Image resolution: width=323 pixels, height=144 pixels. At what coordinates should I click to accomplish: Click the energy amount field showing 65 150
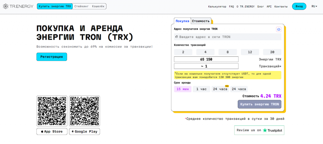pyautogui.click(x=206, y=59)
